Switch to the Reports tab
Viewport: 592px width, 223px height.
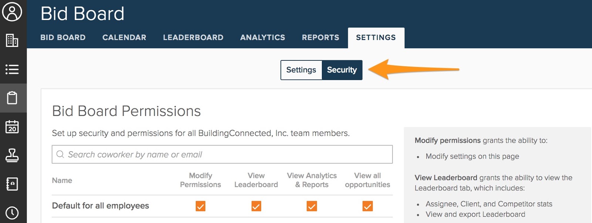pyautogui.click(x=320, y=37)
